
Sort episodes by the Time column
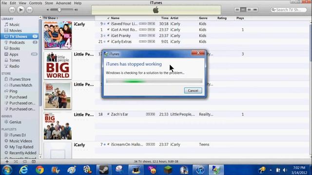pyautogui.click(x=165, y=18)
